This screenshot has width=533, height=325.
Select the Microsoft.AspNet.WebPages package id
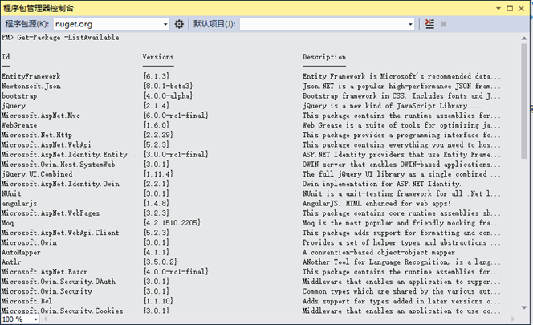[51, 213]
